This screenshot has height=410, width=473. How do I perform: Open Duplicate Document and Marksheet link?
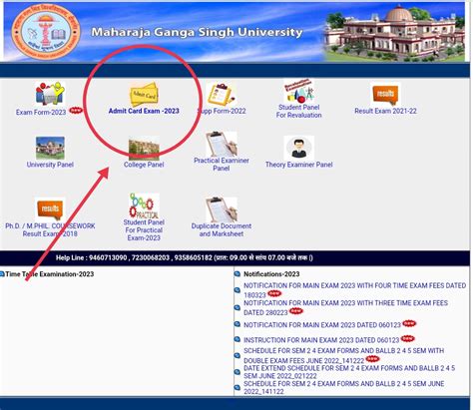coord(222,229)
